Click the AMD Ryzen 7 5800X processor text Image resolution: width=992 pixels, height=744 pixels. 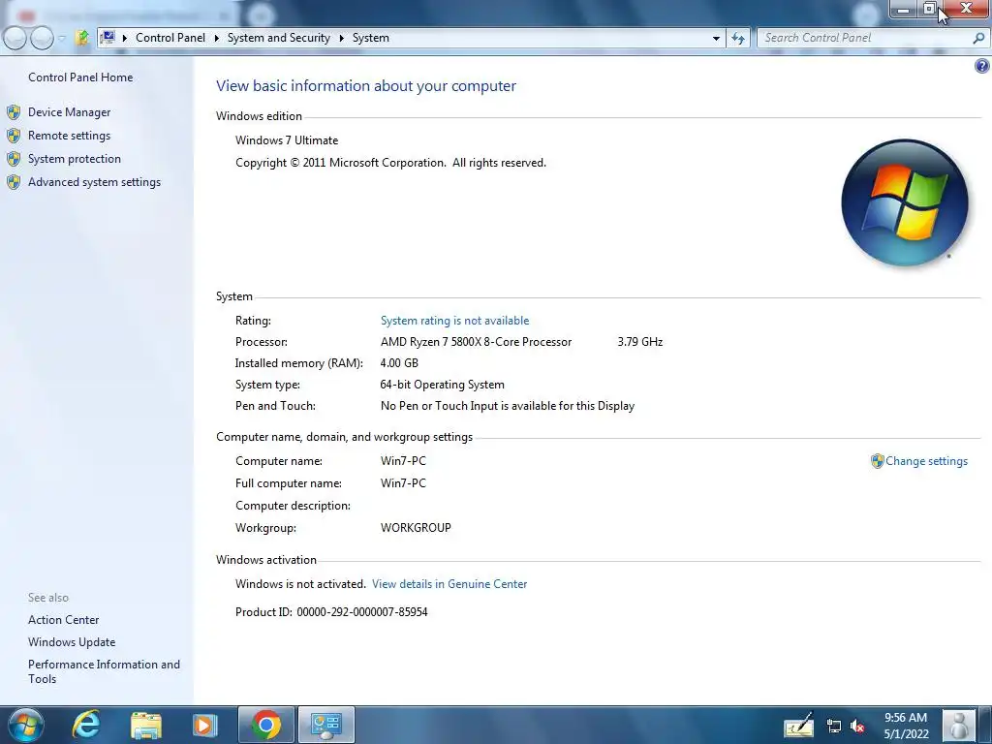(476, 342)
